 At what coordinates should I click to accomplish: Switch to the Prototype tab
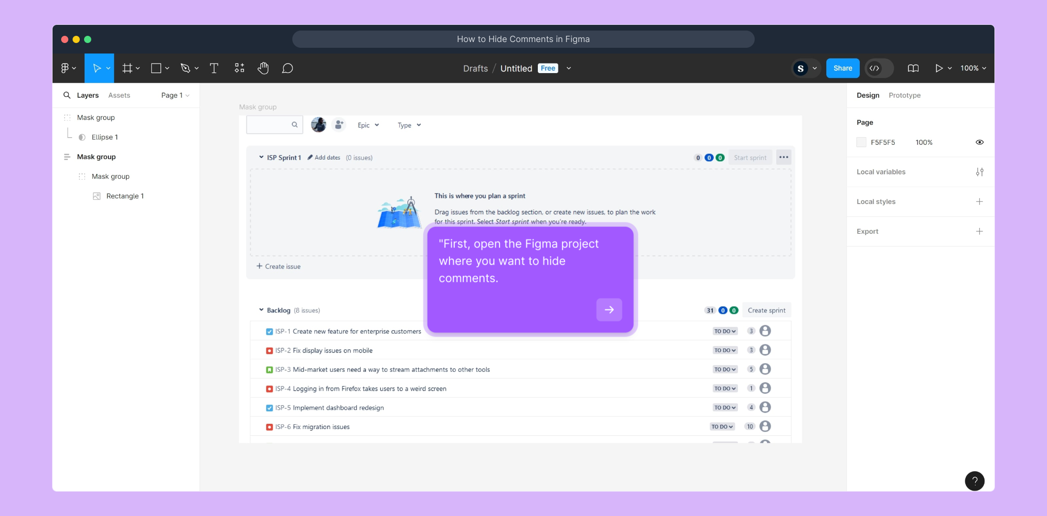point(904,96)
